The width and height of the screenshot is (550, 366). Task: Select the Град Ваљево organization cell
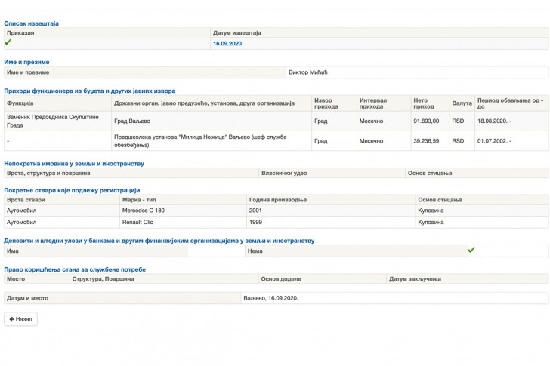[x=212, y=121]
